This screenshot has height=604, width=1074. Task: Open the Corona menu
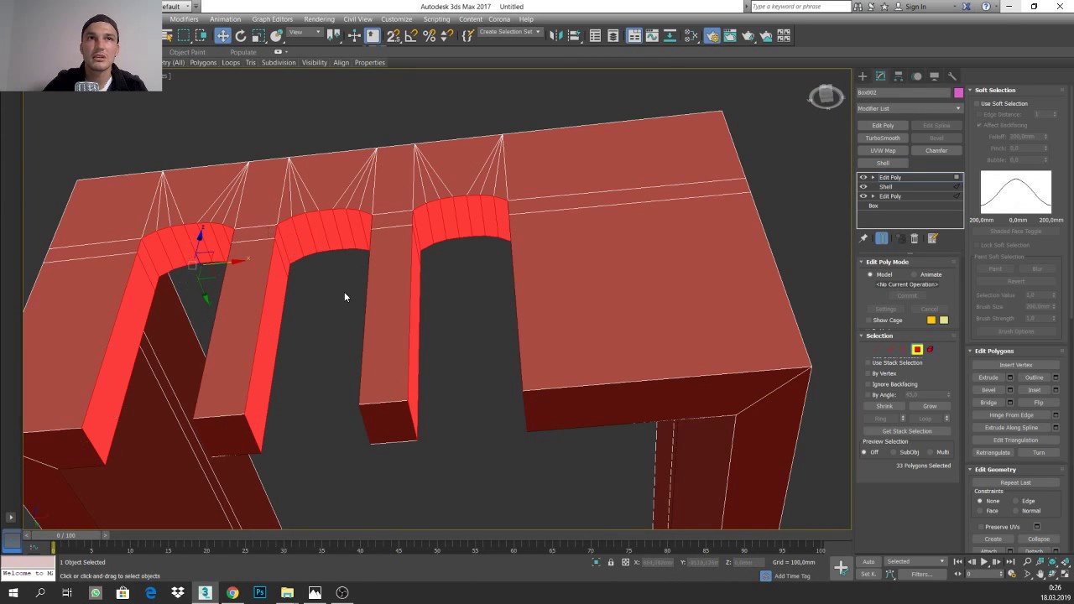pyautogui.click(x=499, y=19)
